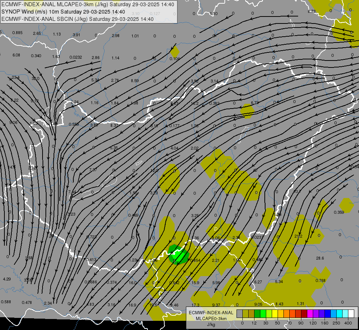359x330 pixels.
Task: Click the map value "0.104"
Action: tap(175, 59)
